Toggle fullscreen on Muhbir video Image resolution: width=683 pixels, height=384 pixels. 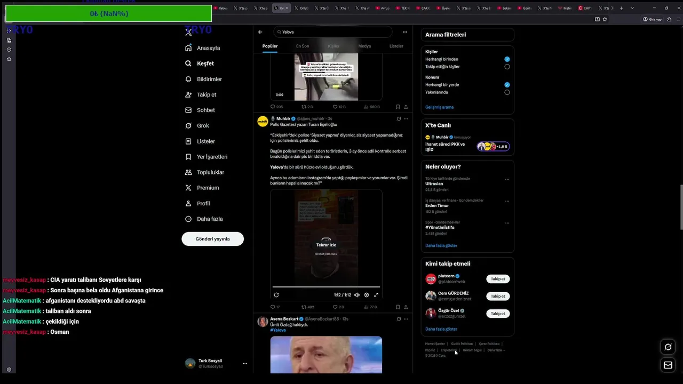click(x=376, y=295)
